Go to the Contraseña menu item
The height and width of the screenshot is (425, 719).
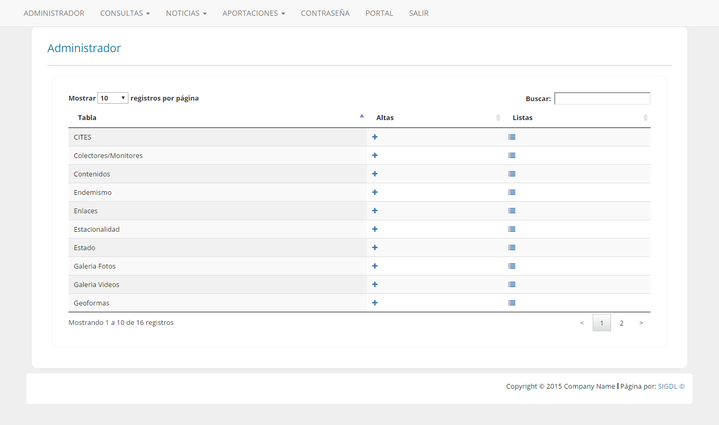325,13
